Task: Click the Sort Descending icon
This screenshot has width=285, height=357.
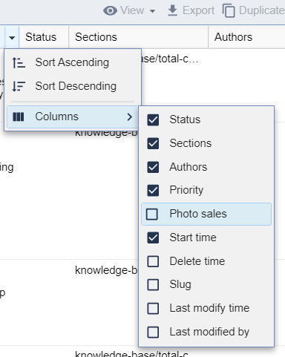Action: 19,86
